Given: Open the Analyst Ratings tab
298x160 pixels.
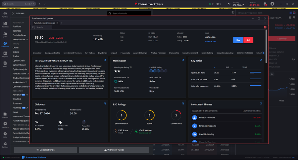Looking at the screenshot, I should click(x=140, y=53).
